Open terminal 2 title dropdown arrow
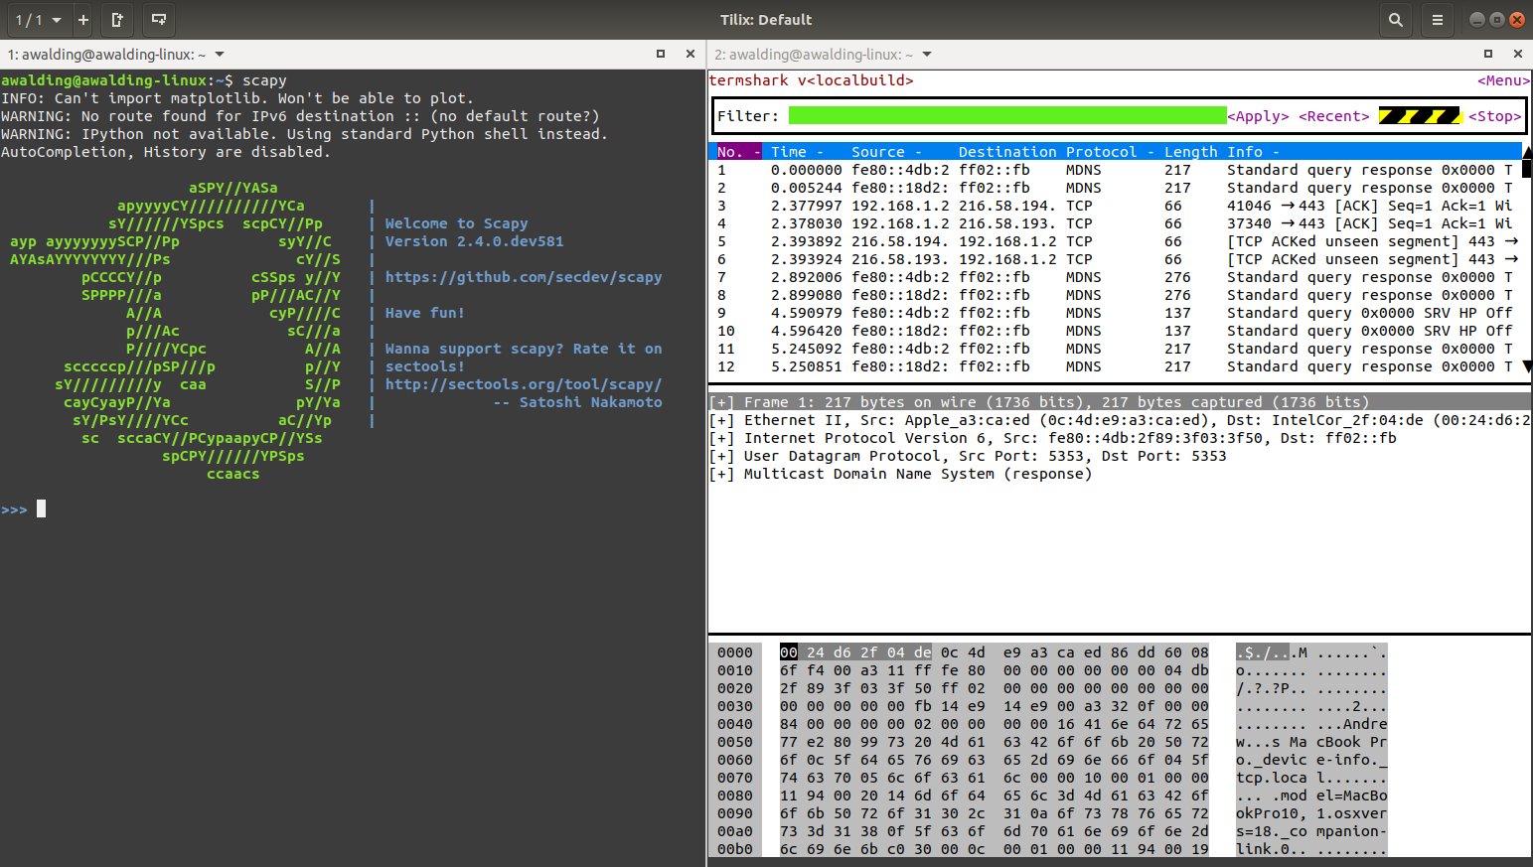1533x867 pixels. click(x=927, y=55)
